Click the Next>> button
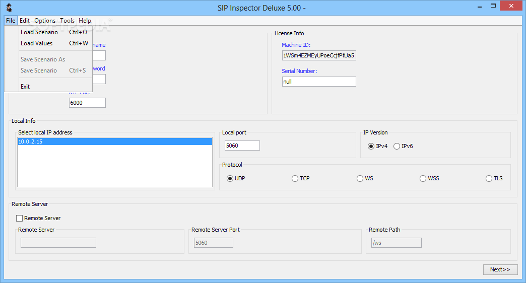Screen dimensions: 526x283 click(500, 269)
